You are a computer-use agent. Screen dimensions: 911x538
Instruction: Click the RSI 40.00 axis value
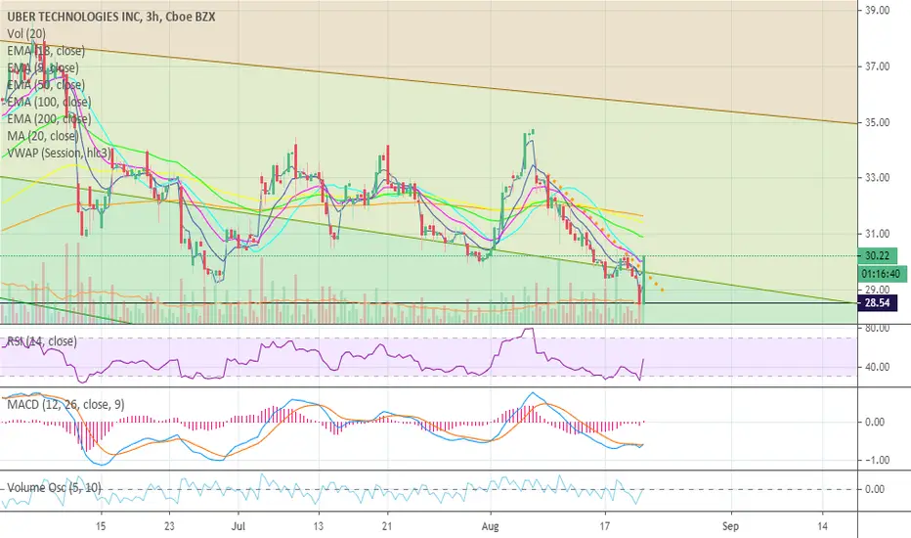[x=878, y=367]
